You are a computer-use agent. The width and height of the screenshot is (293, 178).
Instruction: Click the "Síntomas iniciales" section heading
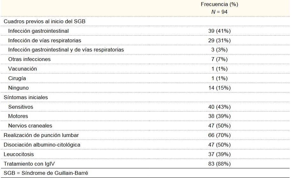click(26, 97)
